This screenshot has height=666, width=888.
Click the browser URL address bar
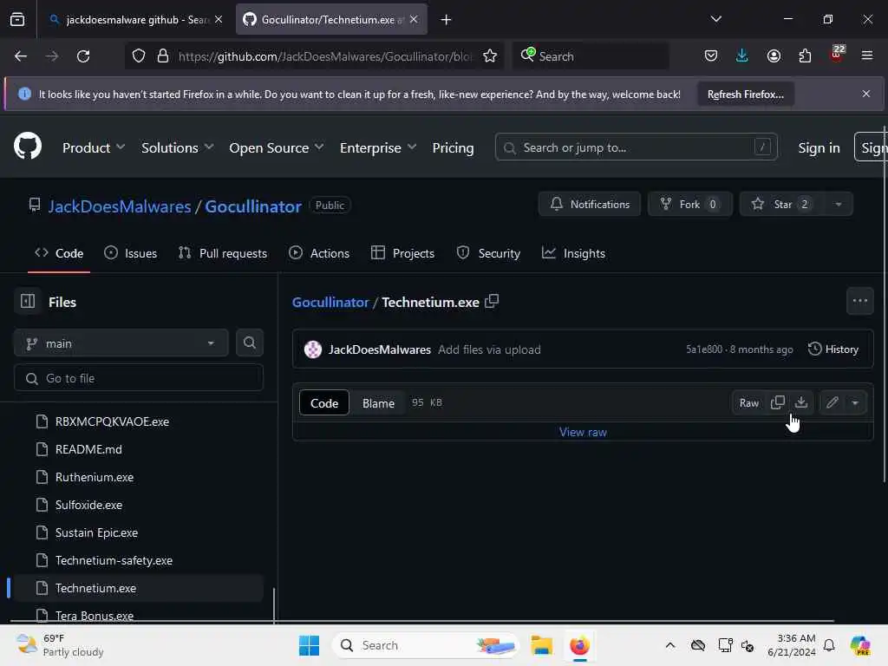[324, 56]
